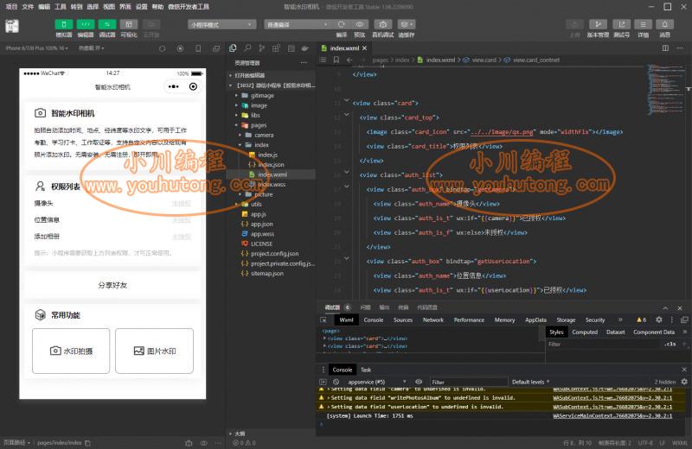
Task: Open the 热重载 hot reload dropdown
Action: pyautogui.click(x=92, y=48)
